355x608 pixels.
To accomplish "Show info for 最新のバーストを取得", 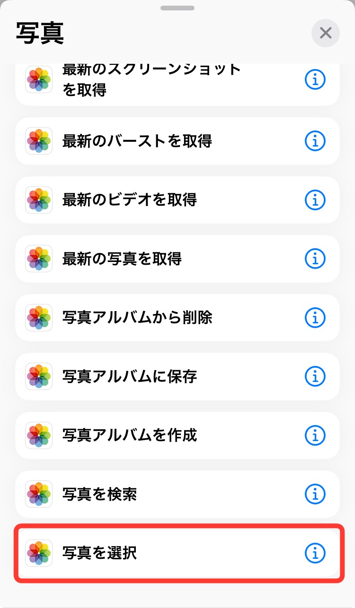I will (x=315, y=140).
